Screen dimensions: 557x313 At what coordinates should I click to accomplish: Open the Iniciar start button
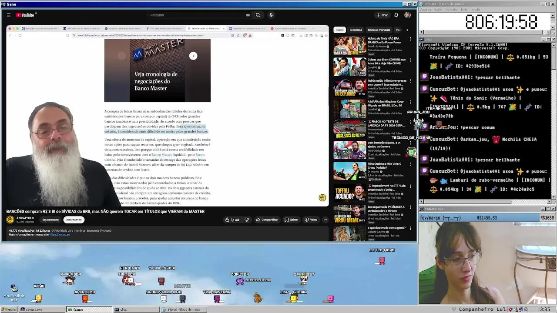(x=9, y=310)
